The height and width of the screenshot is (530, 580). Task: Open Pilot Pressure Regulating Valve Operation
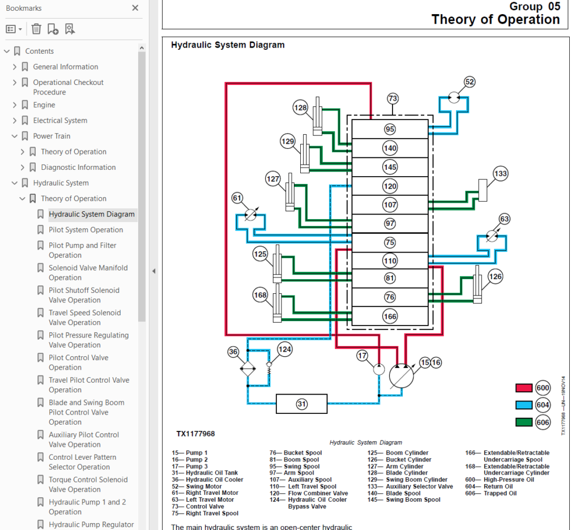coord(89,340)
